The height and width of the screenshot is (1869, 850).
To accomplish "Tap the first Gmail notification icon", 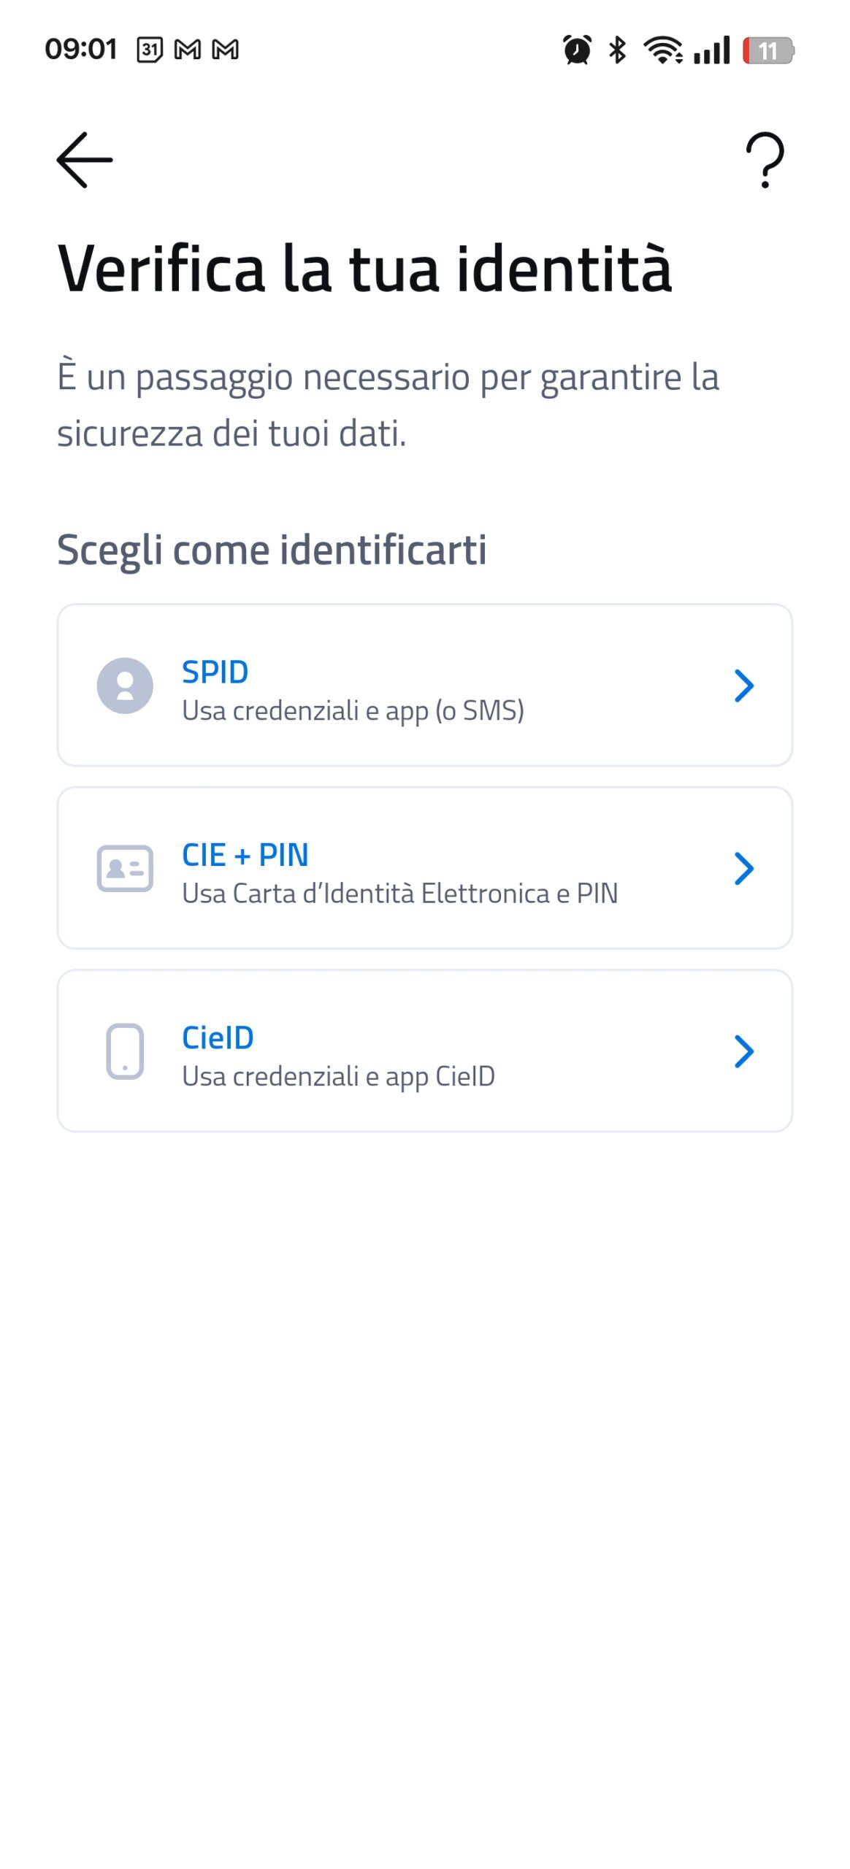I will click(x=188, y=50).
